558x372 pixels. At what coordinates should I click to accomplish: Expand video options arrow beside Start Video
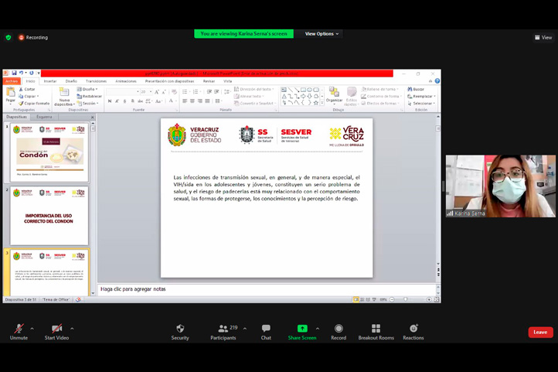coord(72,329)
